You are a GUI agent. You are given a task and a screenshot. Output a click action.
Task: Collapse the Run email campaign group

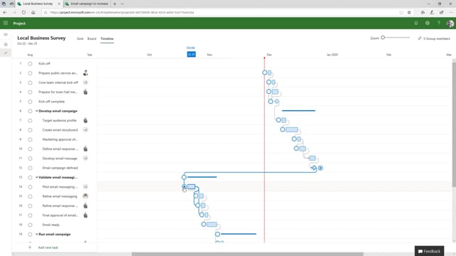click(36, 234)
